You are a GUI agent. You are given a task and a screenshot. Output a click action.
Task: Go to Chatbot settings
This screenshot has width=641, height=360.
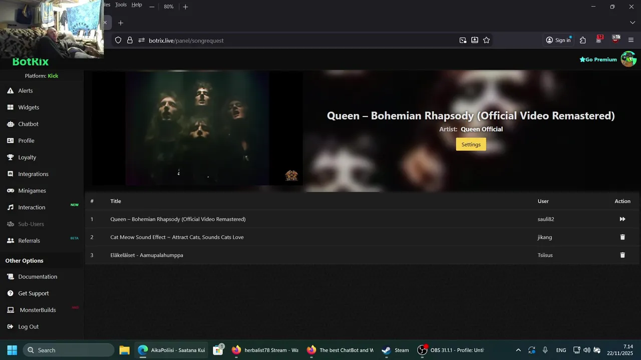(x=28, y=124)
